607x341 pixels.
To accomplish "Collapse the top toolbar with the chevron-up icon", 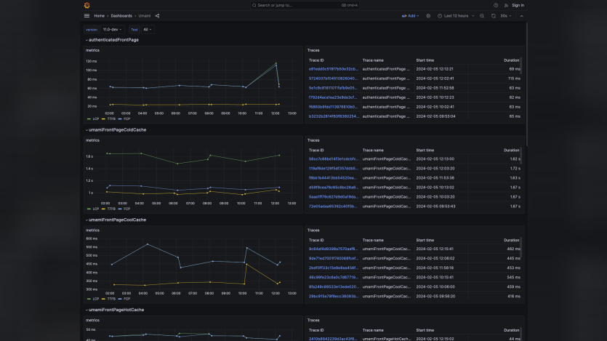I will (x=521, y=16).
